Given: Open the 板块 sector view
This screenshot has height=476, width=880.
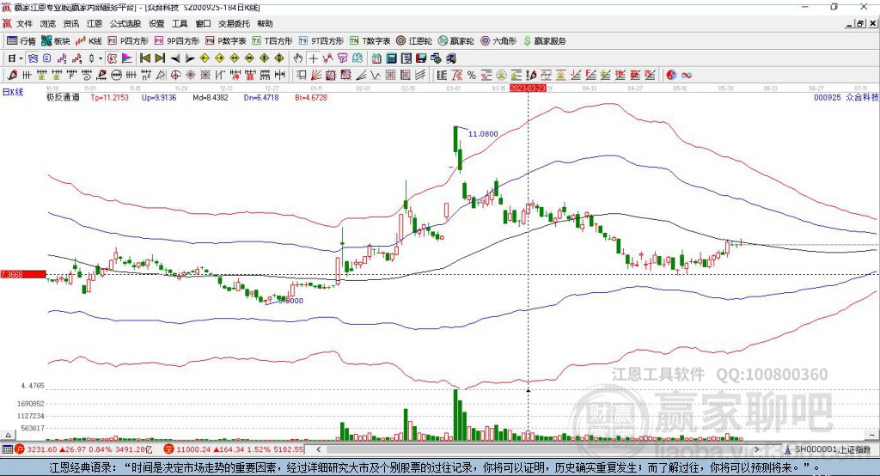Looking at the screenshot, I should [55, 41].
